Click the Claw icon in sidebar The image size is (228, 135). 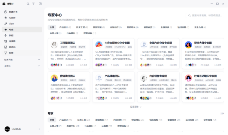(x=6, y=23)
